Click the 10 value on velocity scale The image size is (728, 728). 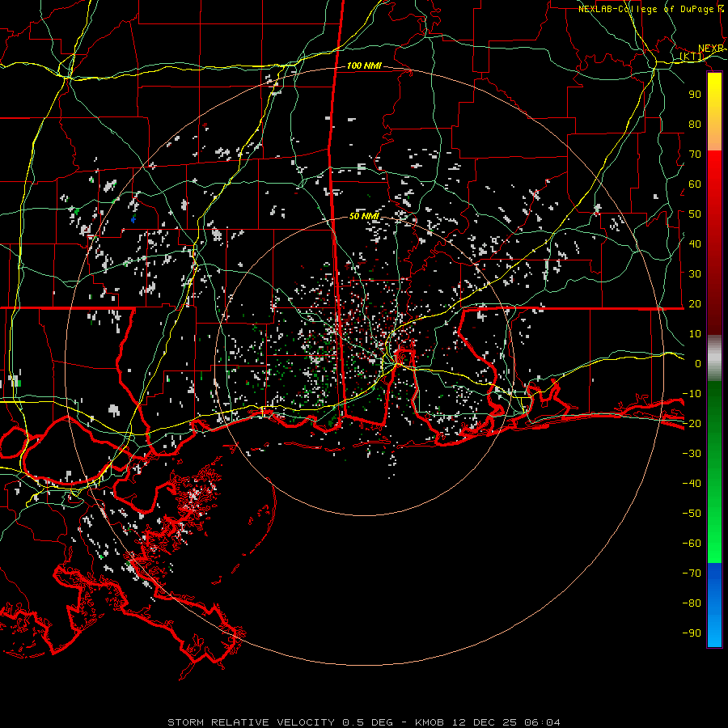(695, 334)
